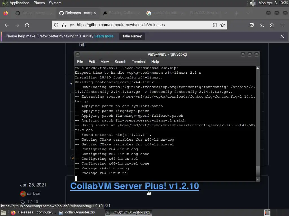Go back with the browser back arrow

[7, 25]
